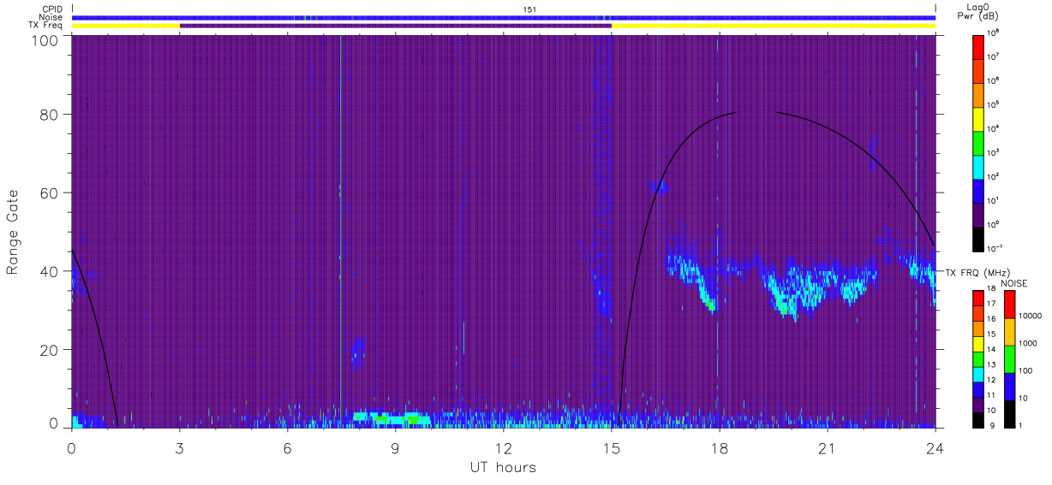Screen dimensions: 1052x485
Task: Click the 12 tick on UT hours axis
Action: point(503,447)
